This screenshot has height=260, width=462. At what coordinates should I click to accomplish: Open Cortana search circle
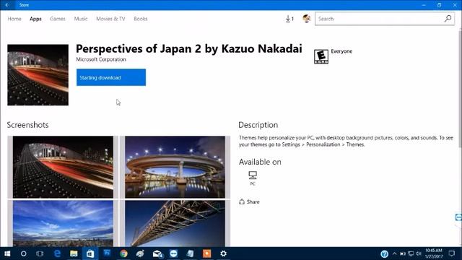24,253
